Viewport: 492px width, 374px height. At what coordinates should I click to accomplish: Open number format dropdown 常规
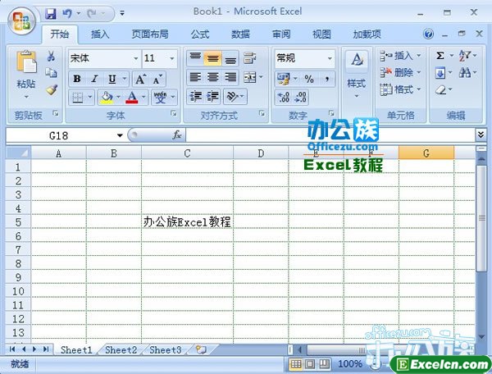(x=330, y=58)
